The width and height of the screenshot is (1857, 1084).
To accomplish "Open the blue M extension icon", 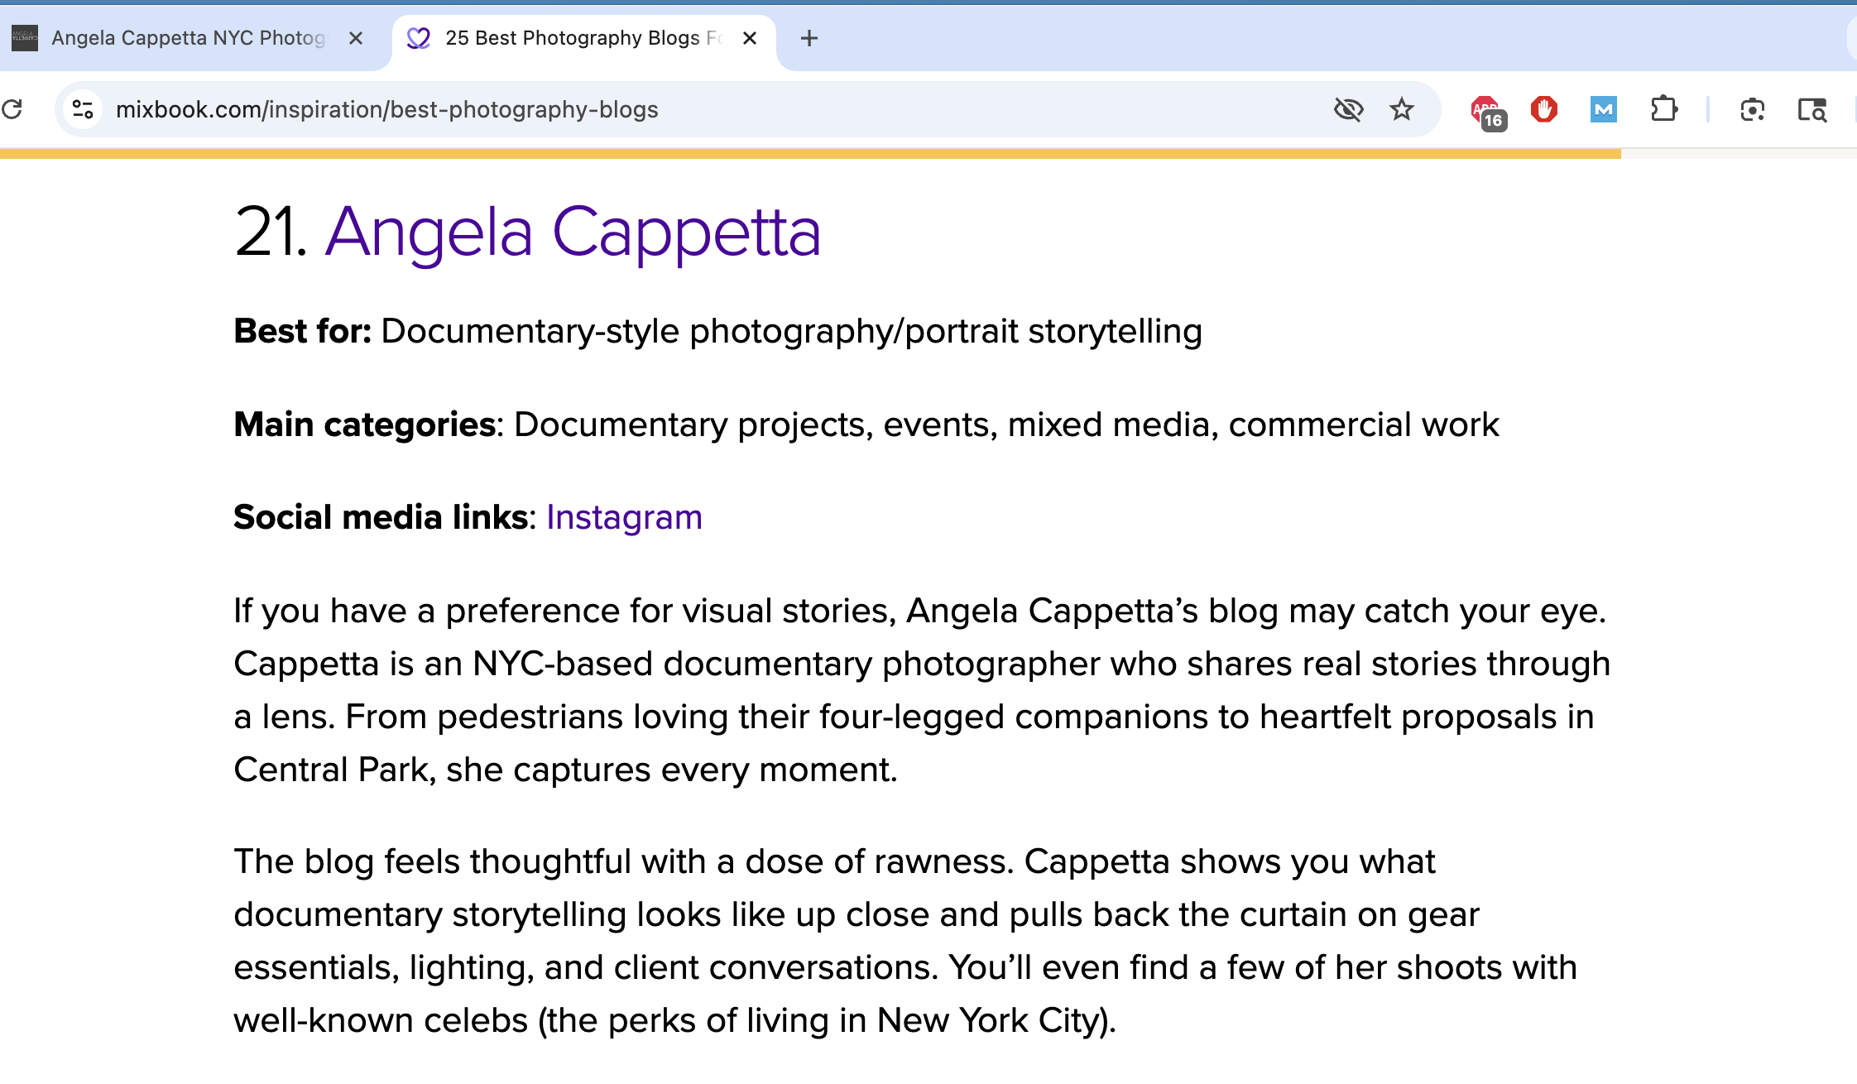I will tap(1604, 109).
